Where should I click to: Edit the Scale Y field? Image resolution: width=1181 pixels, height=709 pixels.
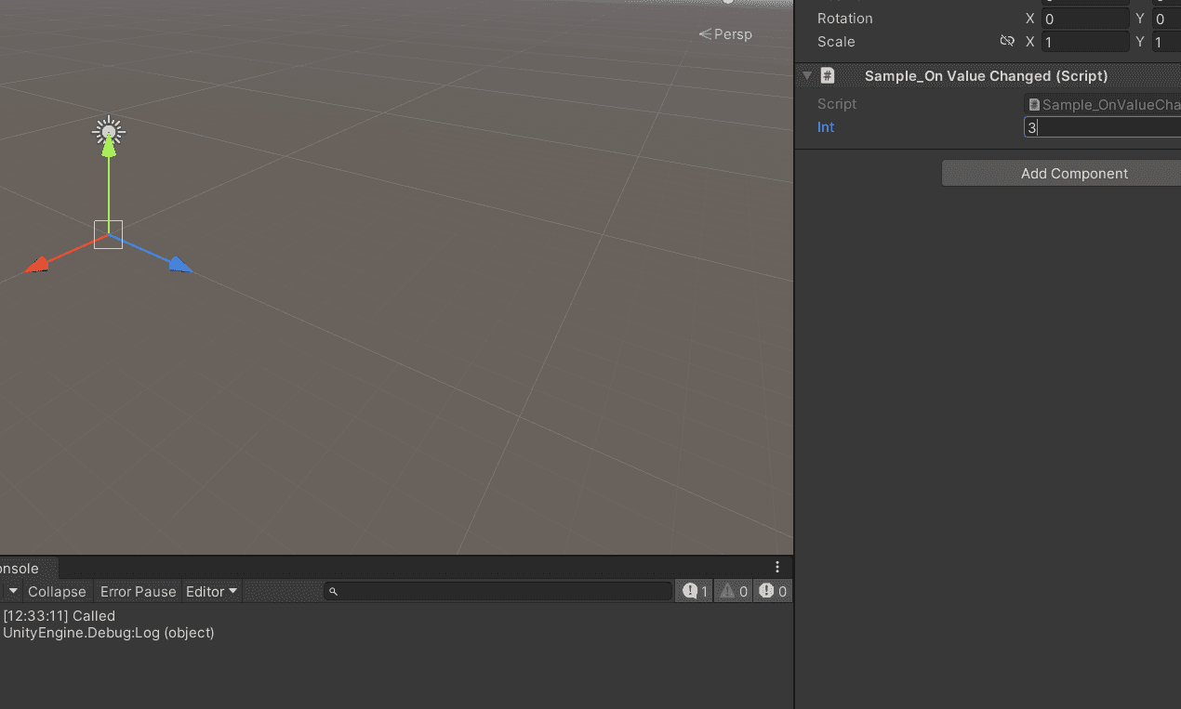1167,42
